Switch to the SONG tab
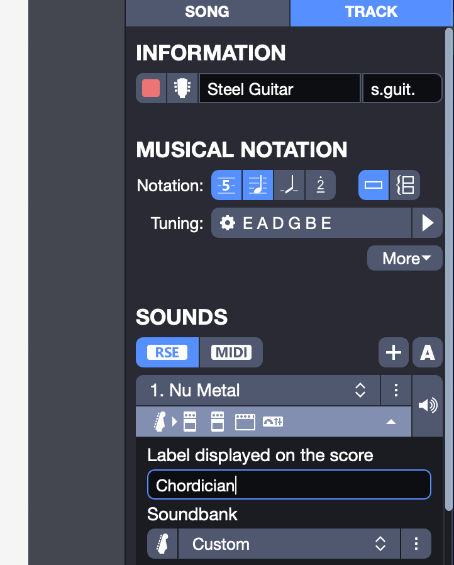Viewport: 454px width, 565px height. (207, 12)
